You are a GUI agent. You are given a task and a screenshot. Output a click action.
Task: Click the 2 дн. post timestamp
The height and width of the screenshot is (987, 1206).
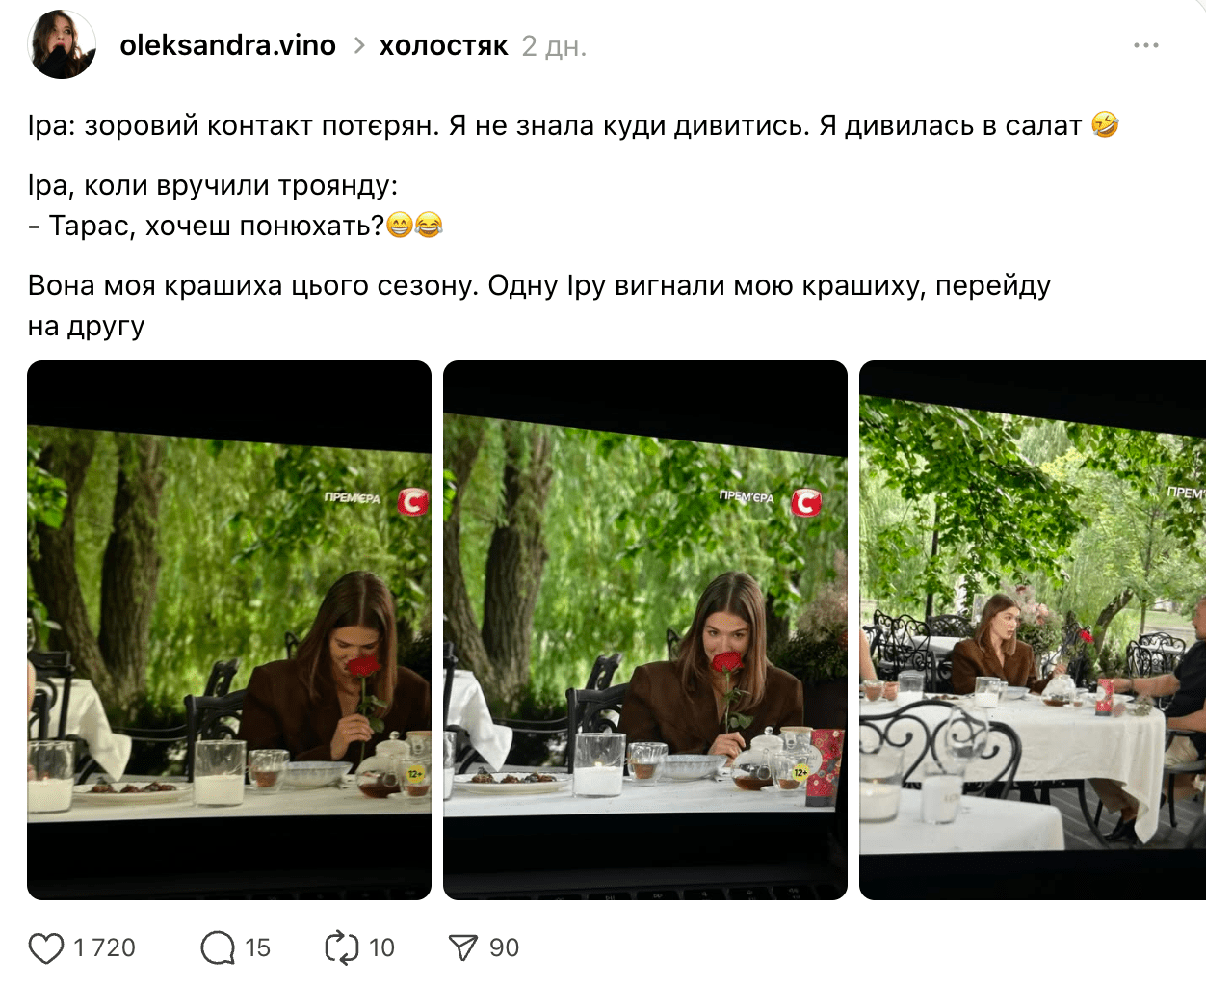coord(554,46)
